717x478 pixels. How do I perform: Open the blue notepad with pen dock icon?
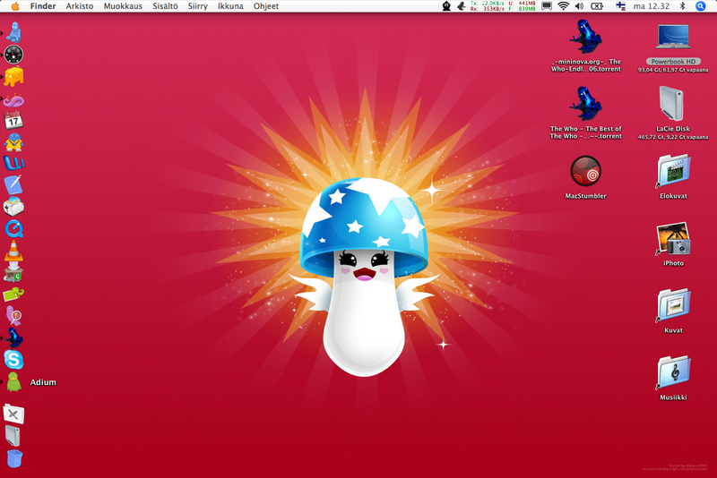13,185
